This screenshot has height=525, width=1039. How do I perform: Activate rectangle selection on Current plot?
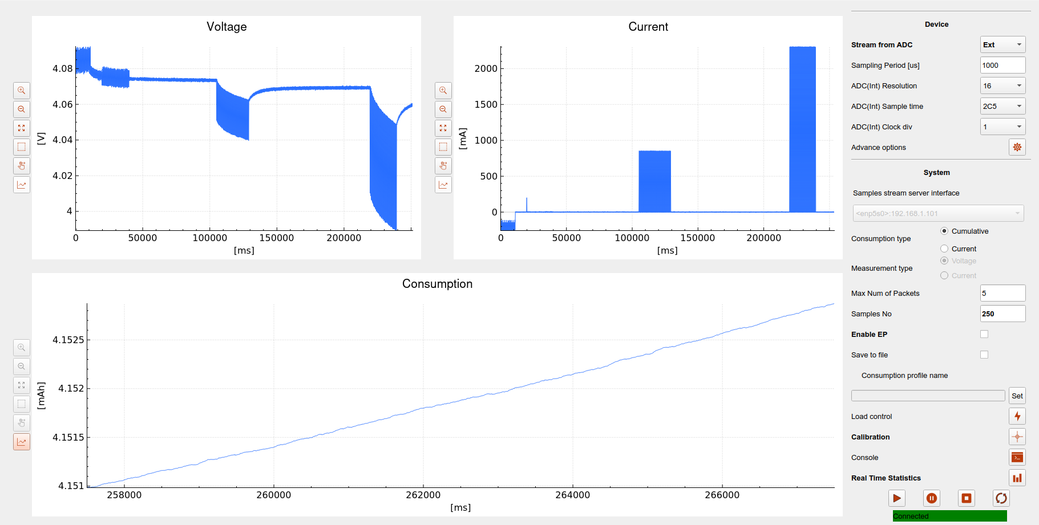[443, 146]
